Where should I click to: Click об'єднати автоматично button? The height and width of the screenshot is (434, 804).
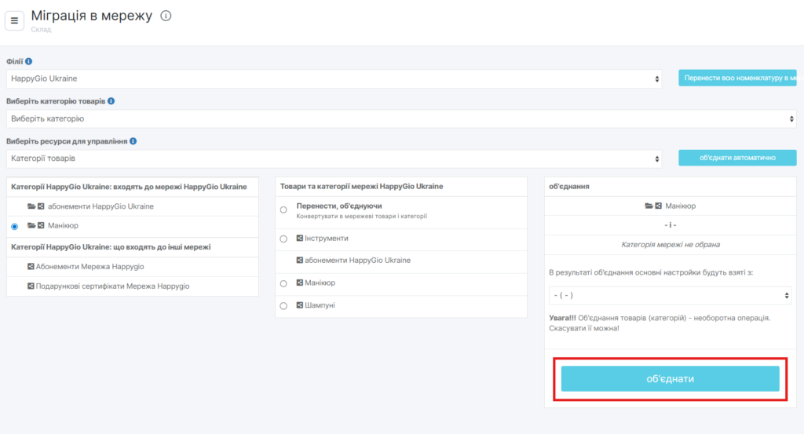pyautogui.click(x=737, y=158)
